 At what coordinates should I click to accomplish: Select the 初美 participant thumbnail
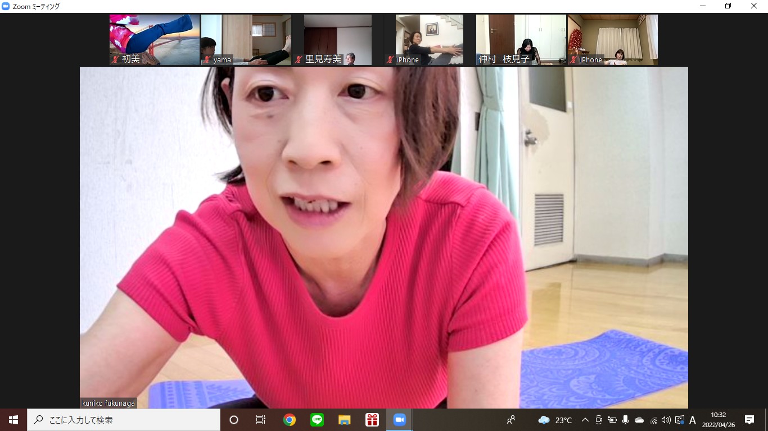pos(155,40)
